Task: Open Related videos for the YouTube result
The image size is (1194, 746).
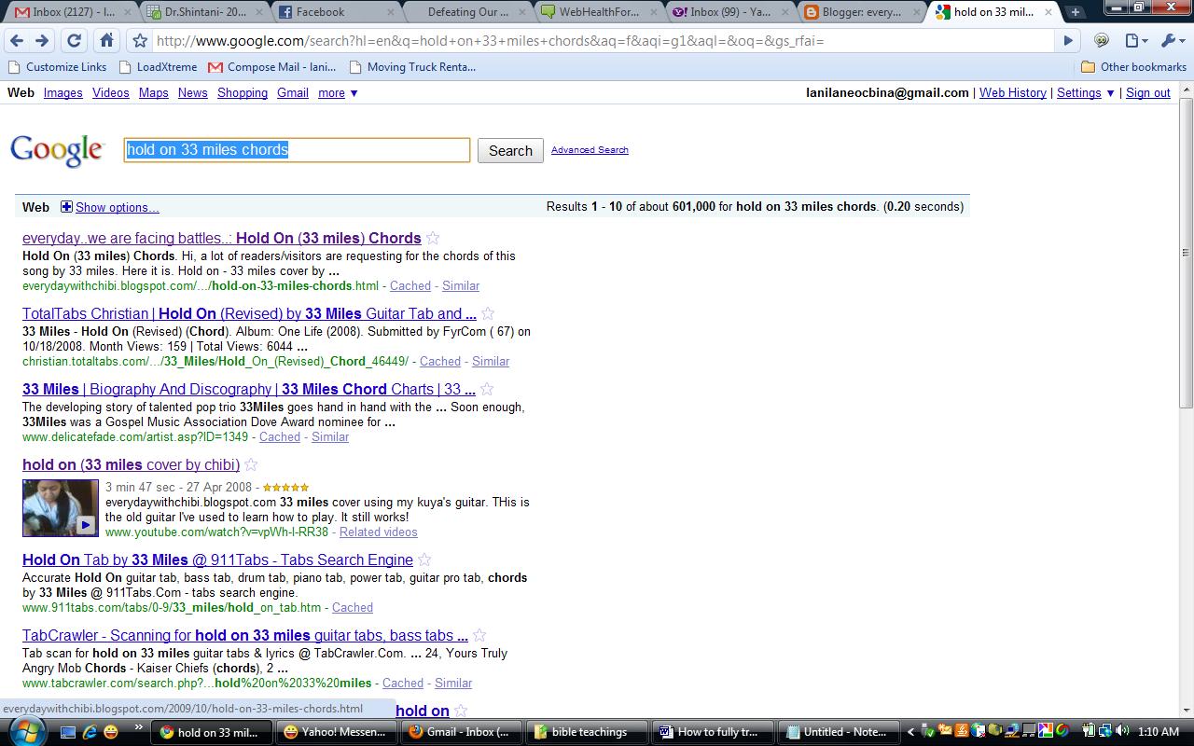Action: pos(379,532)
